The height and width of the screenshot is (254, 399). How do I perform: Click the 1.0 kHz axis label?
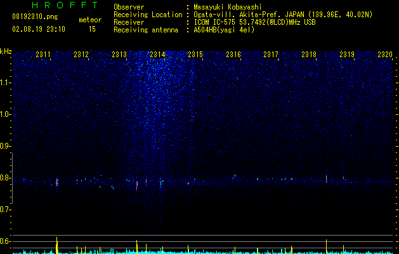pos(5,114)
